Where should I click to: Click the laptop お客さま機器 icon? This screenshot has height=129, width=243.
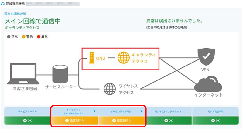click(23, 74)
